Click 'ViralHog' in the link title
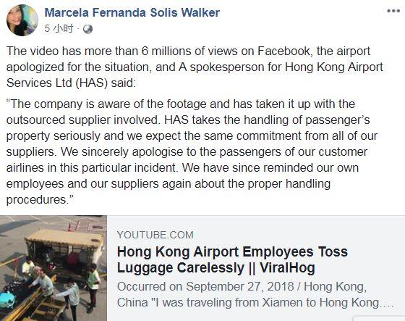 tap(288, 267)
